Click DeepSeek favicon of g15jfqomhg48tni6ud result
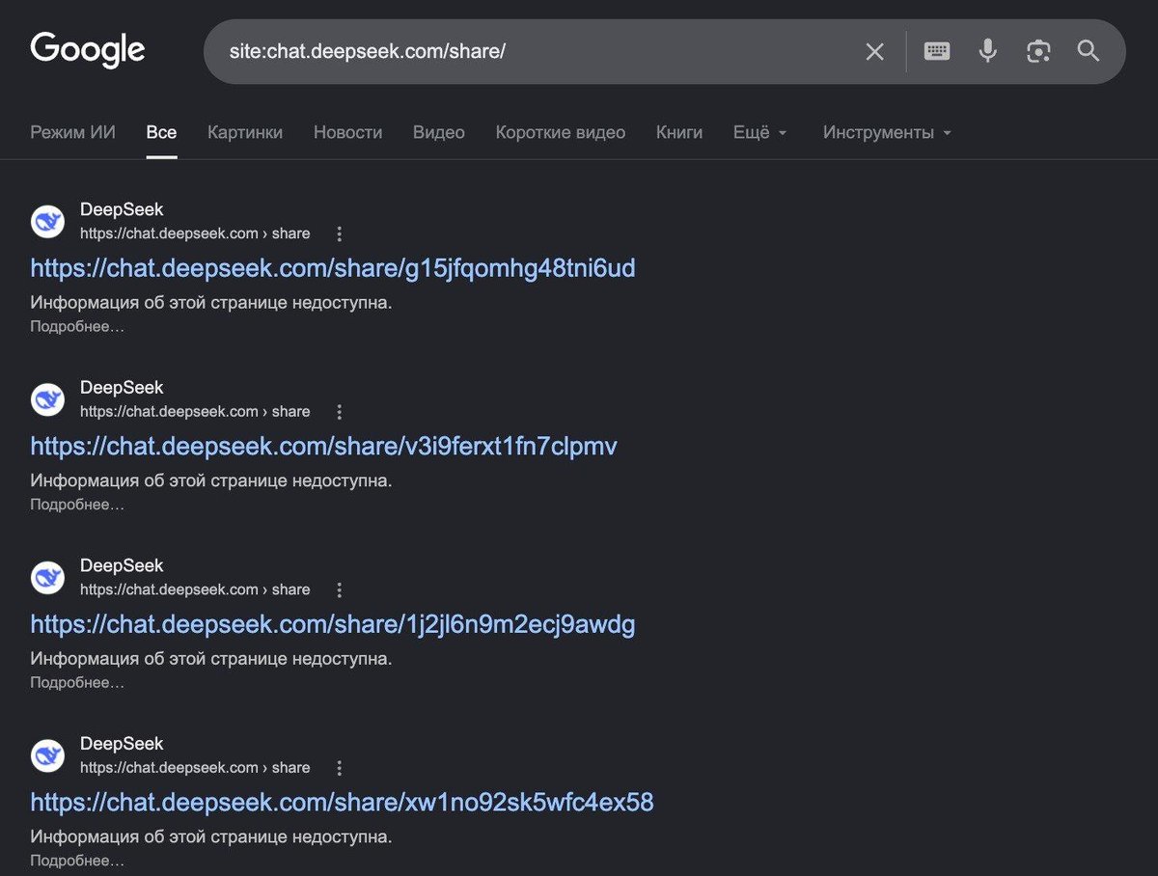The width and height of the screenshot is (1158, 876). pyautogui.click(x=47, y=222)
